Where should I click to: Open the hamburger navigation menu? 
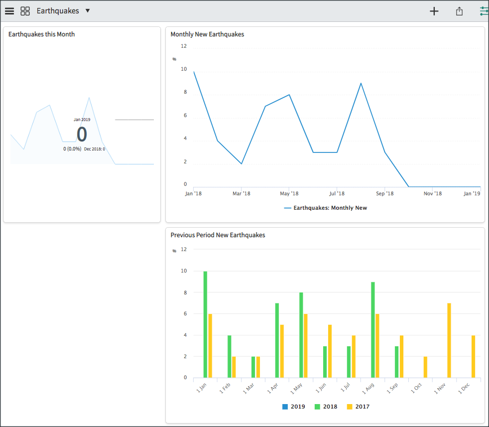[x=9, y=10]
